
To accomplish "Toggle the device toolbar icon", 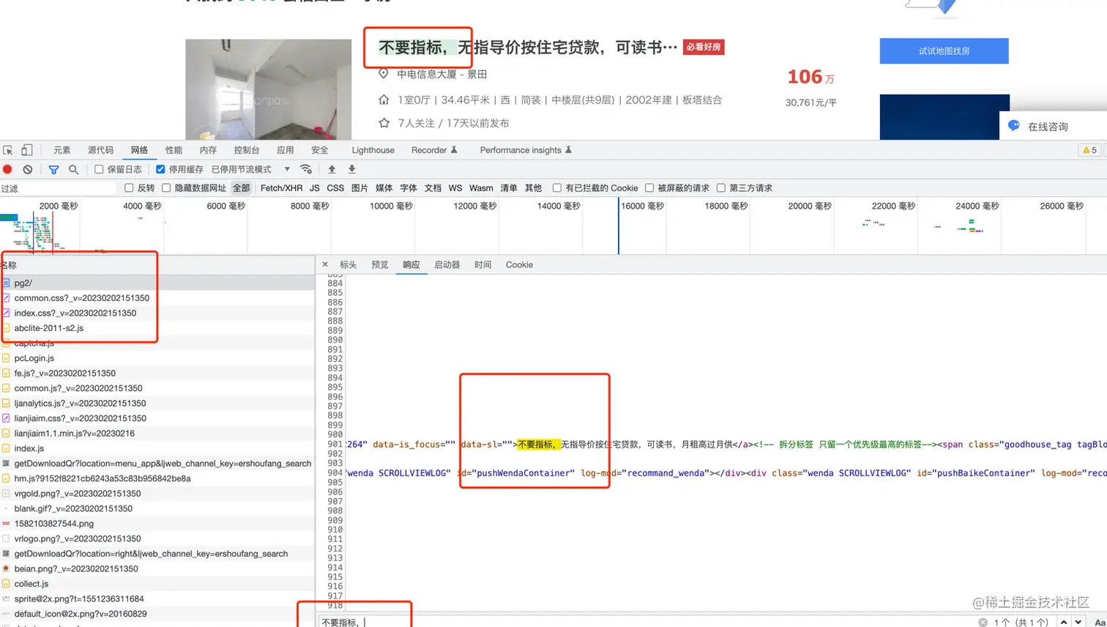I will pos(26,150).
